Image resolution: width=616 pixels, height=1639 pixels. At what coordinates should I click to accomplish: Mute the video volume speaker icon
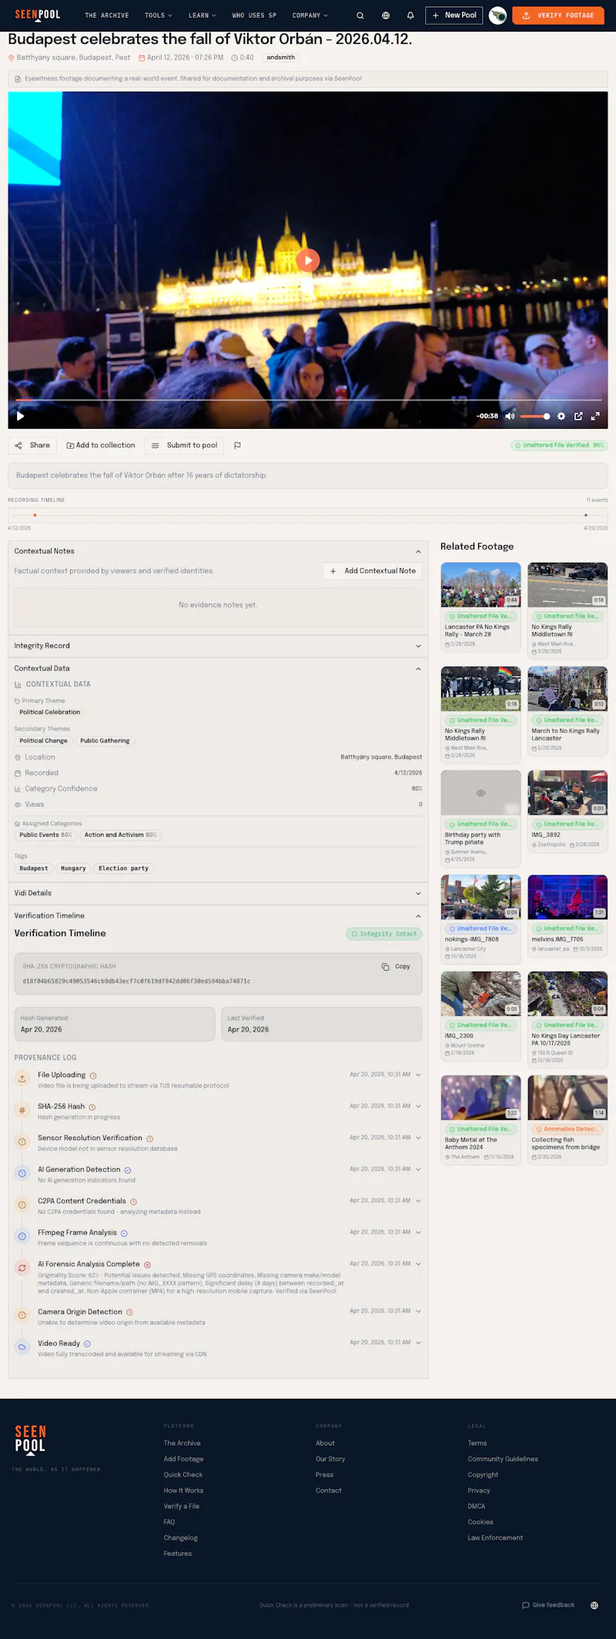pyautogui.click(x=510, y=416)
